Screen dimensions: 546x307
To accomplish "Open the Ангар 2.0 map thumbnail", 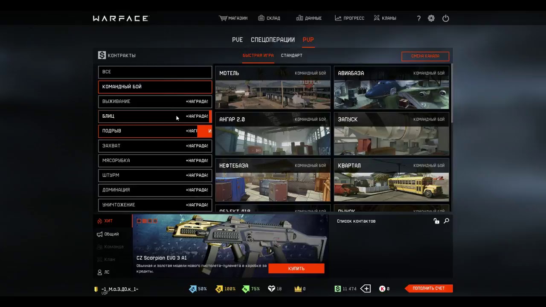I will pos(273,134).
